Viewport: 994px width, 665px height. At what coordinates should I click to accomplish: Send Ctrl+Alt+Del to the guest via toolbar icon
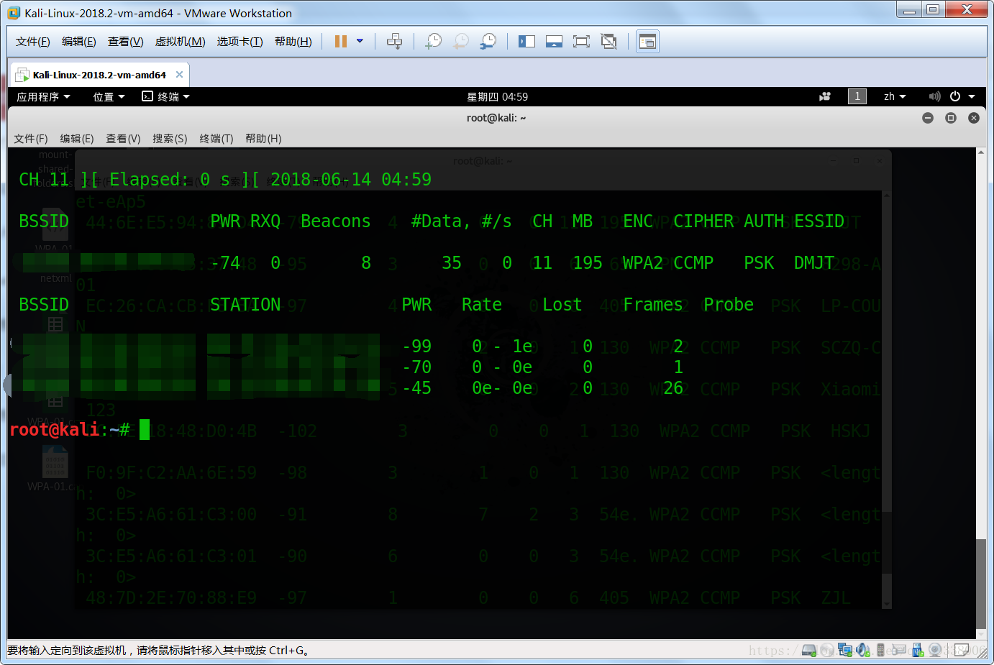(395, 42)
